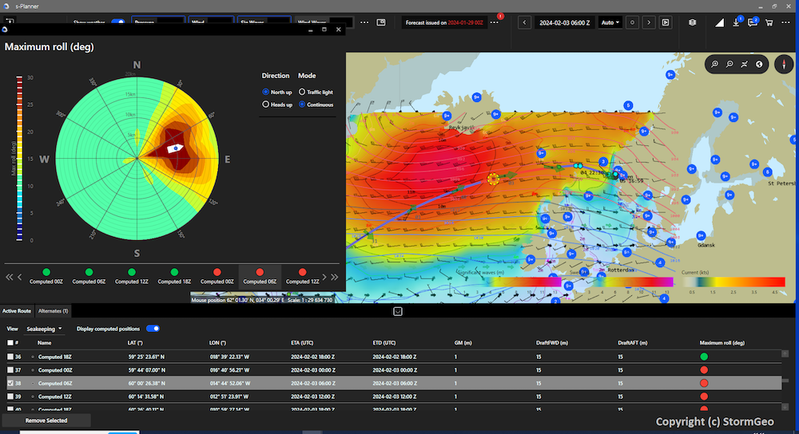799x434 pixels.
Task: Open the Seakeeping view dropdown
Action: tap(44, 328)
